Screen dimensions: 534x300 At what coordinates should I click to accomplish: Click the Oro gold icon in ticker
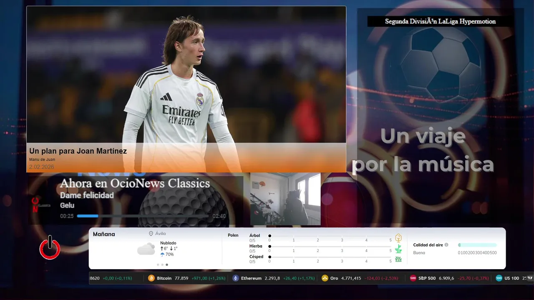coord(325,278)
